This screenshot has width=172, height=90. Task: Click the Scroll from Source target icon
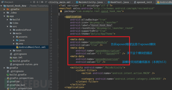point(34,2)
